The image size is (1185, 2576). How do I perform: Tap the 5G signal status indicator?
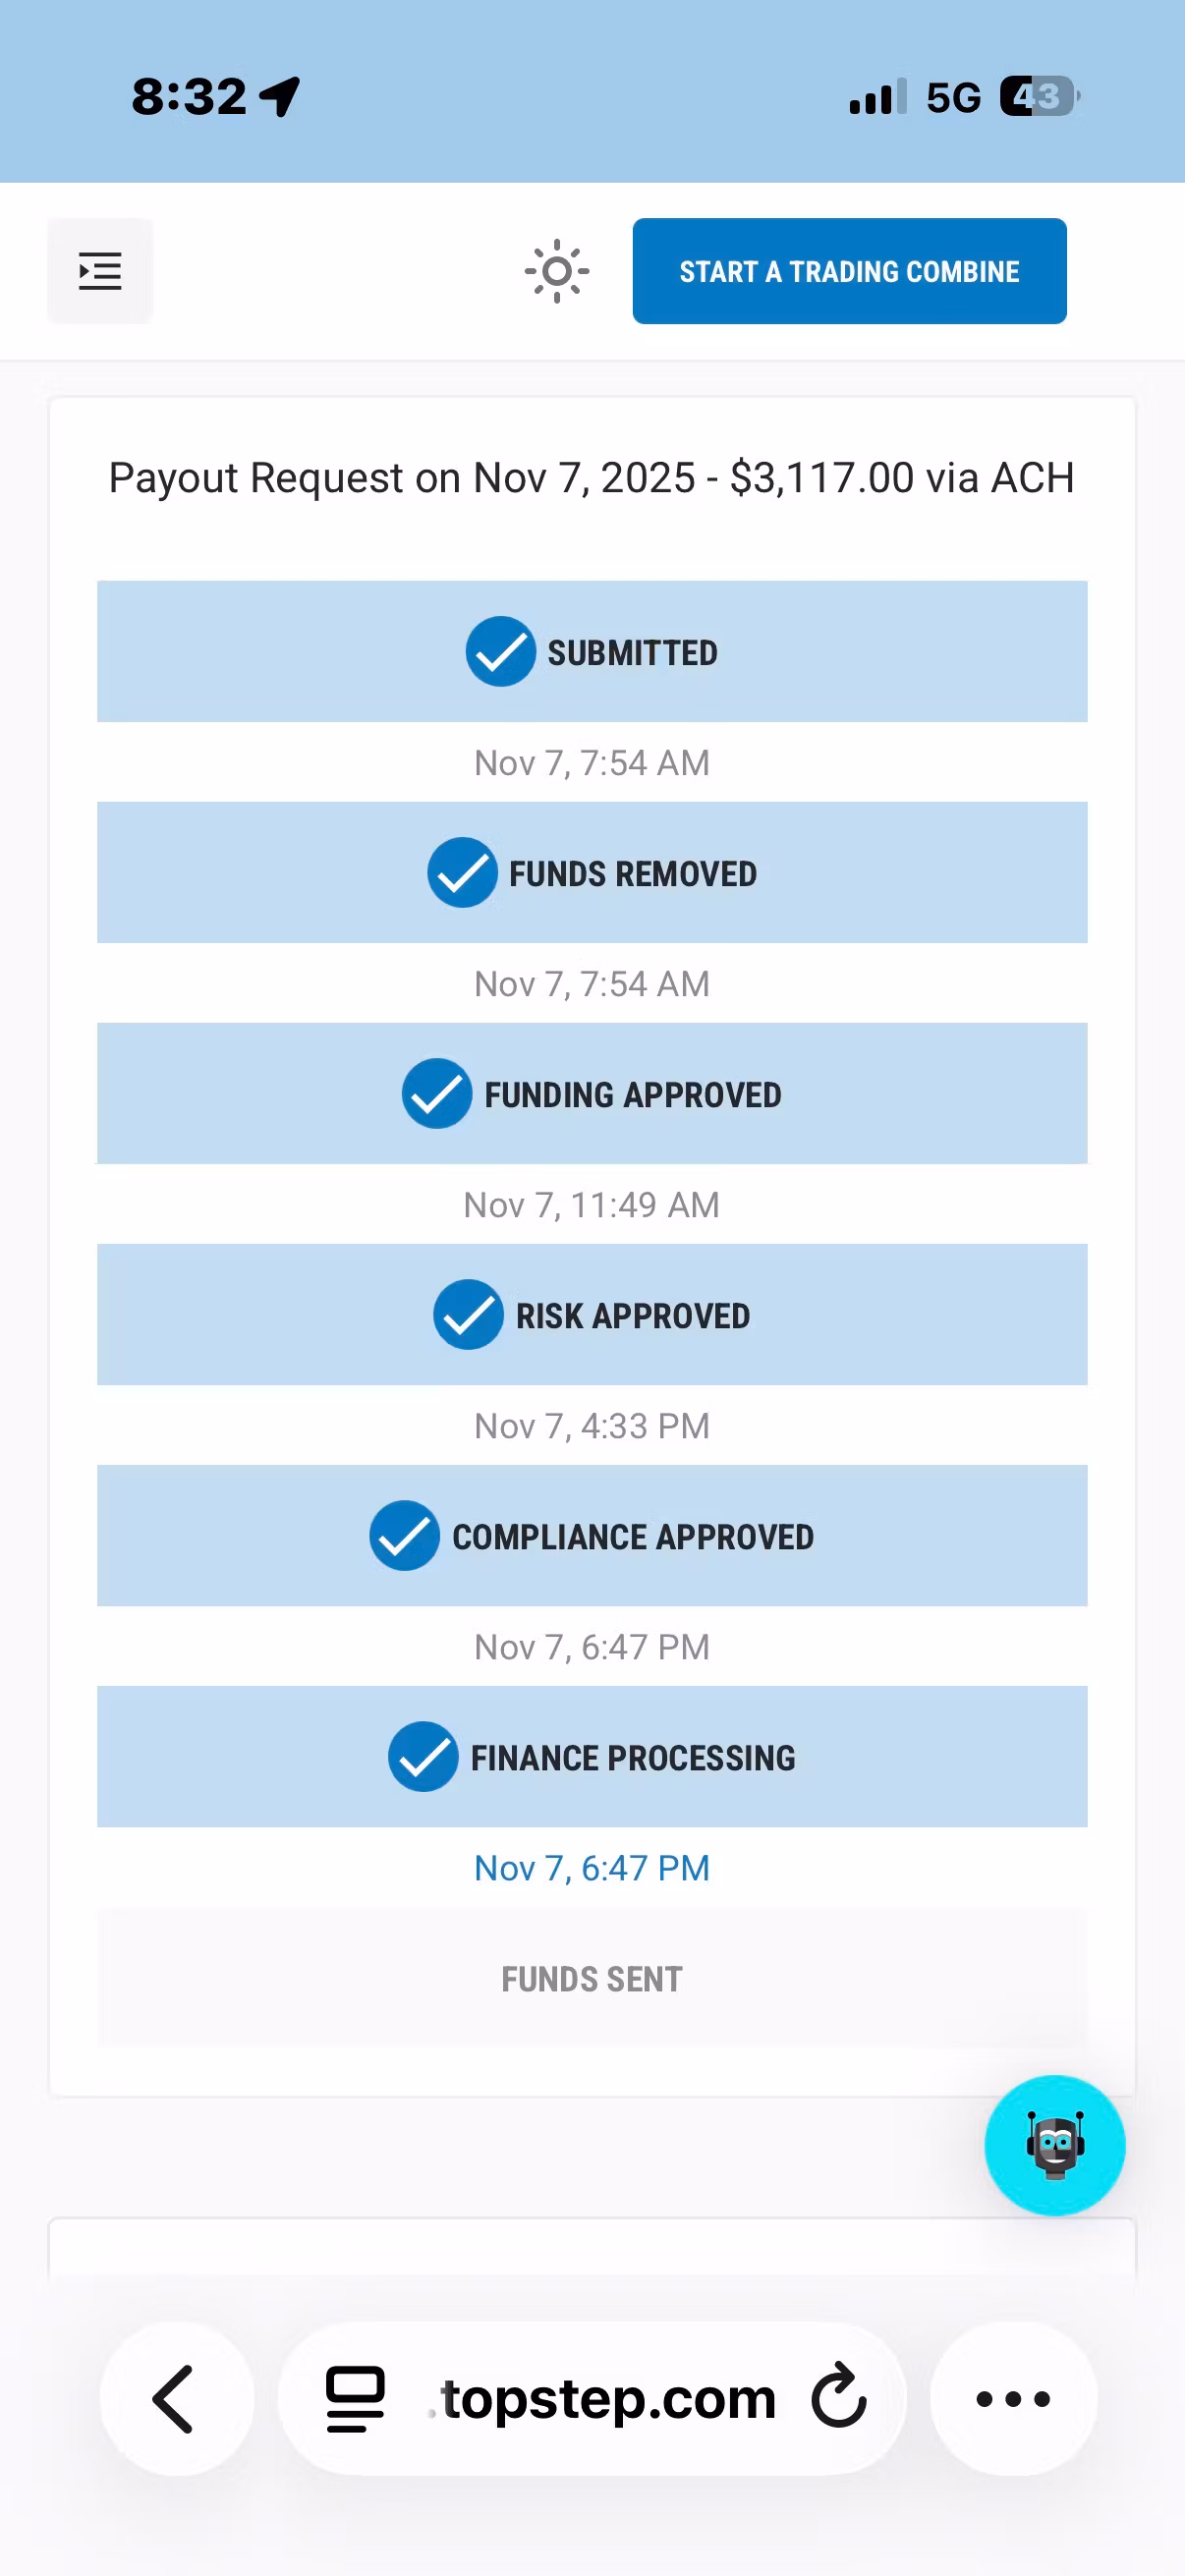(953, 97)
